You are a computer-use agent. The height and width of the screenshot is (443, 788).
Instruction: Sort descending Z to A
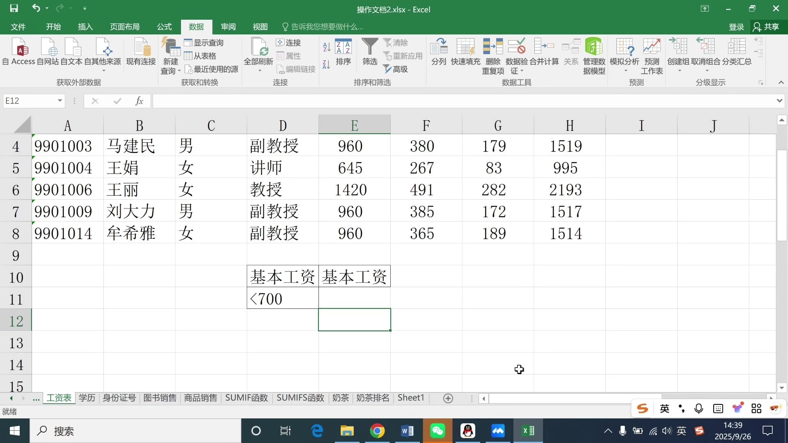click(327, 64)
